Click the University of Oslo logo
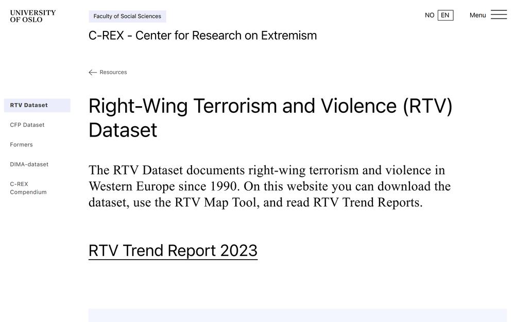 point(33,16)
